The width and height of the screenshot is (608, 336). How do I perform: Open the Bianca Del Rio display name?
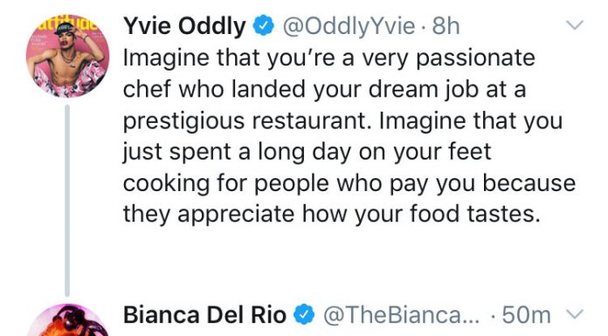pyautogui.click(x=204, y=314)
